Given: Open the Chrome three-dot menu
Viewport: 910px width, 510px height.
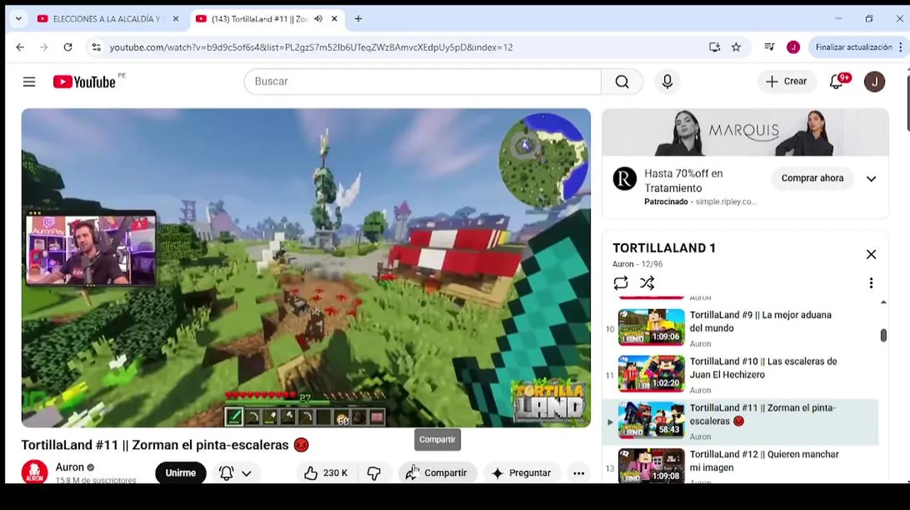Looking at the screenshot, I should click(901, 47).
